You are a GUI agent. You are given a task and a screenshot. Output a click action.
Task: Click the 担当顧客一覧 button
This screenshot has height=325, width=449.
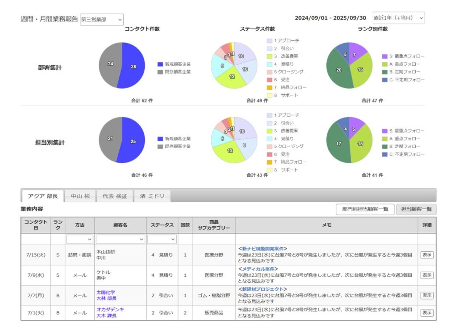[416, 209]
